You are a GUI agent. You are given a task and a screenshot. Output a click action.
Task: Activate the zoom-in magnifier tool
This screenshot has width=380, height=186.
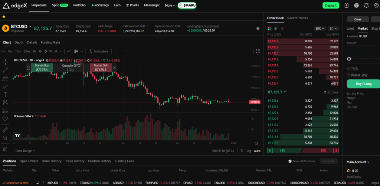5,138
